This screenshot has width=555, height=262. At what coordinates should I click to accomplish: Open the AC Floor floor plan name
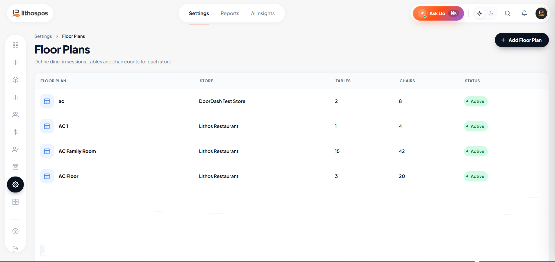click(68, 176)
